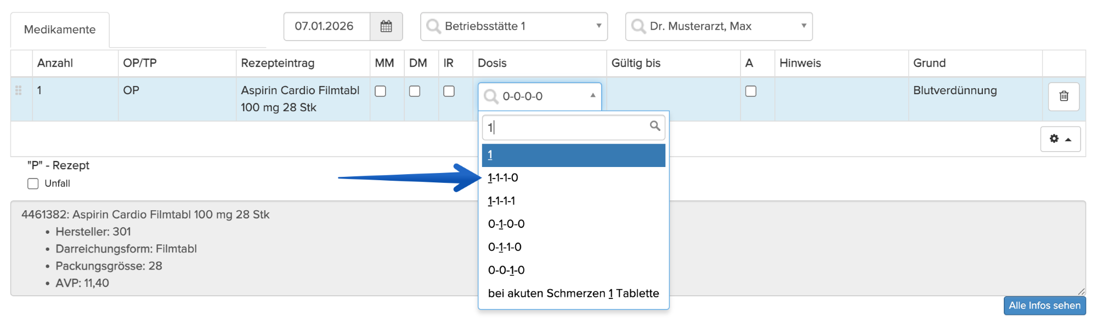Viewport: 1097px width, 328px height.
Task: Click the resize grip of the info box
Action: click(x=1081, y=291)
